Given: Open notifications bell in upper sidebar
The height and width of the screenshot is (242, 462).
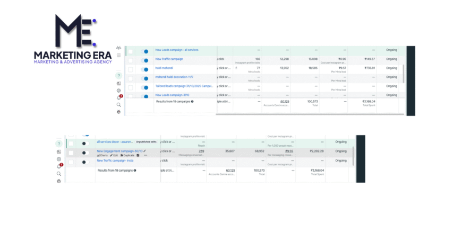Looking at the screenshot, I should coord(118,97).
